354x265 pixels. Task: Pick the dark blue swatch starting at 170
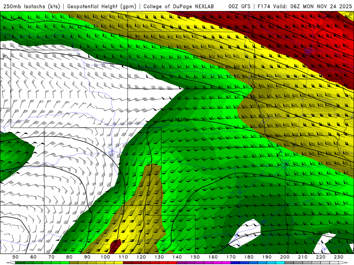[235, 263]
